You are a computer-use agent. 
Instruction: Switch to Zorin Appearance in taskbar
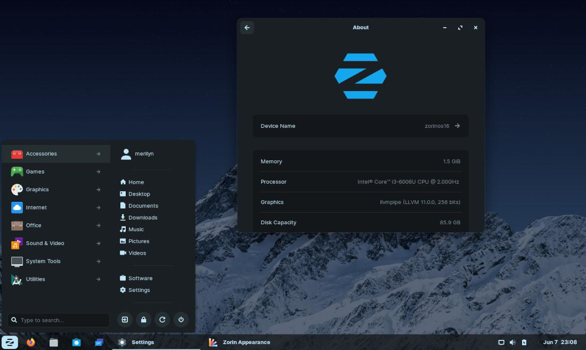240,342
